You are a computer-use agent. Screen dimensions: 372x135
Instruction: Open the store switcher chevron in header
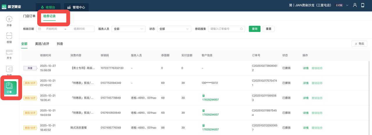click(347, 5)
